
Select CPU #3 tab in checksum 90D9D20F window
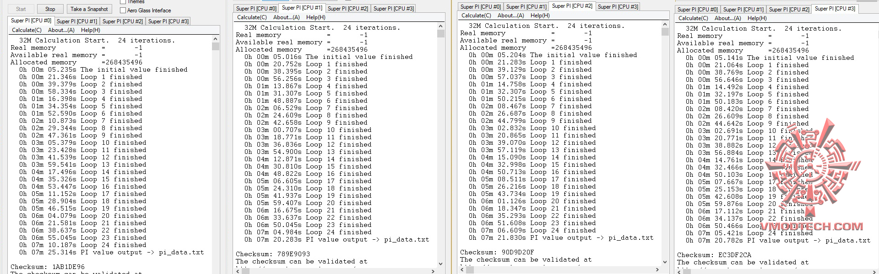[618, 7]
